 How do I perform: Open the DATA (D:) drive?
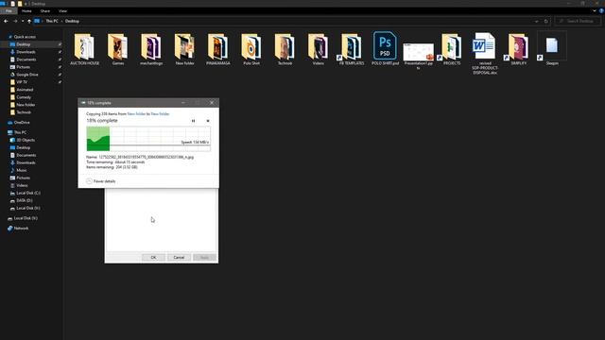tap(25, 200)
